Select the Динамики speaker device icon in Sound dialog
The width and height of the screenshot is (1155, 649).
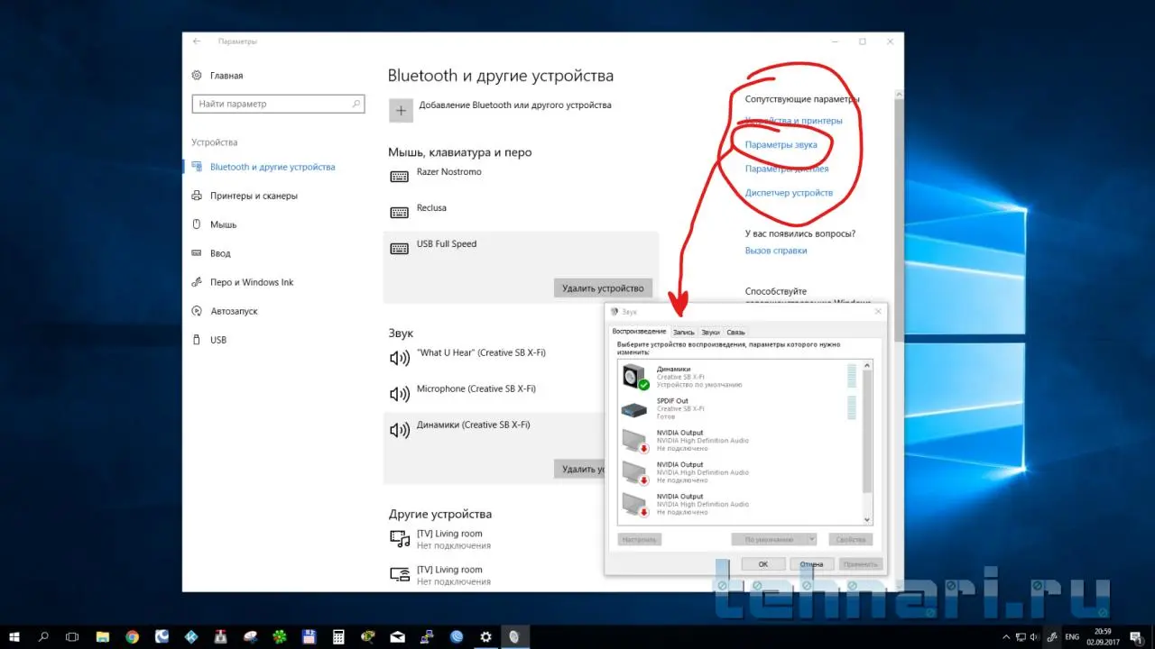[635, 377]
